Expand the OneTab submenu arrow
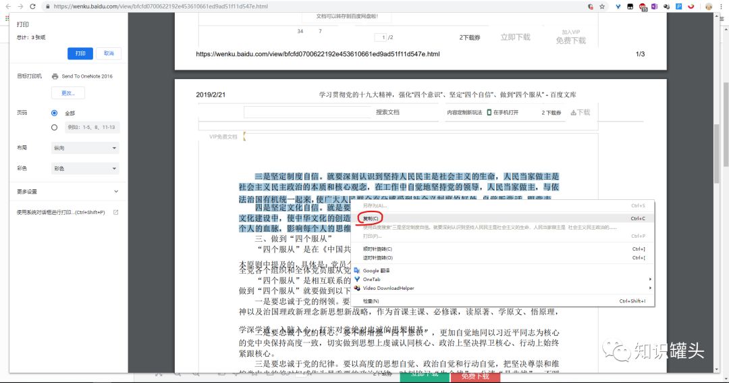Viewport: 729px width, 383px height. click(x=650, y=279)
